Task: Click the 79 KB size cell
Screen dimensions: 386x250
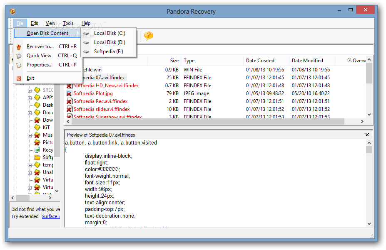Action: point(172,93)
